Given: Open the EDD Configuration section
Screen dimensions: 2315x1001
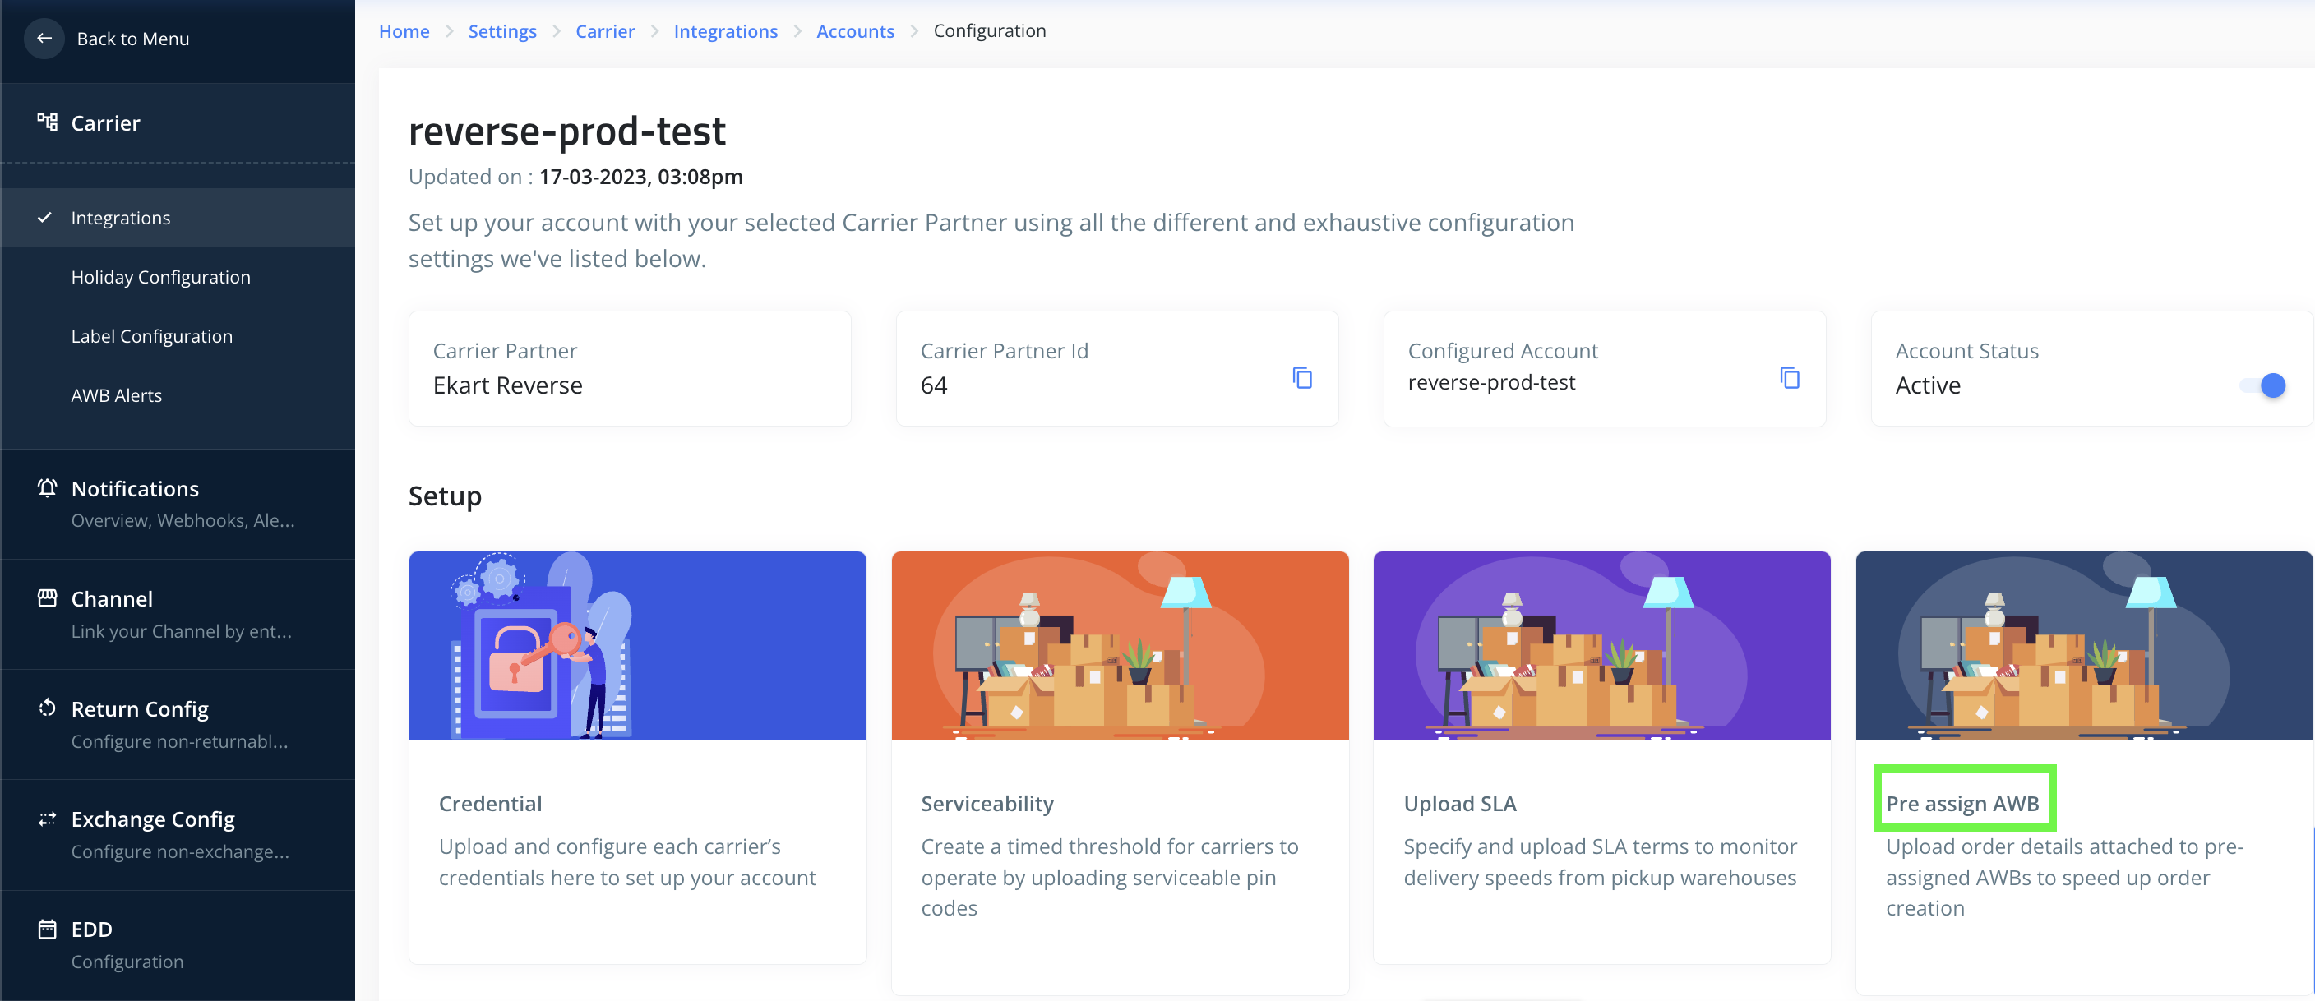Looking at the screenshot, I should coord(178,944).
